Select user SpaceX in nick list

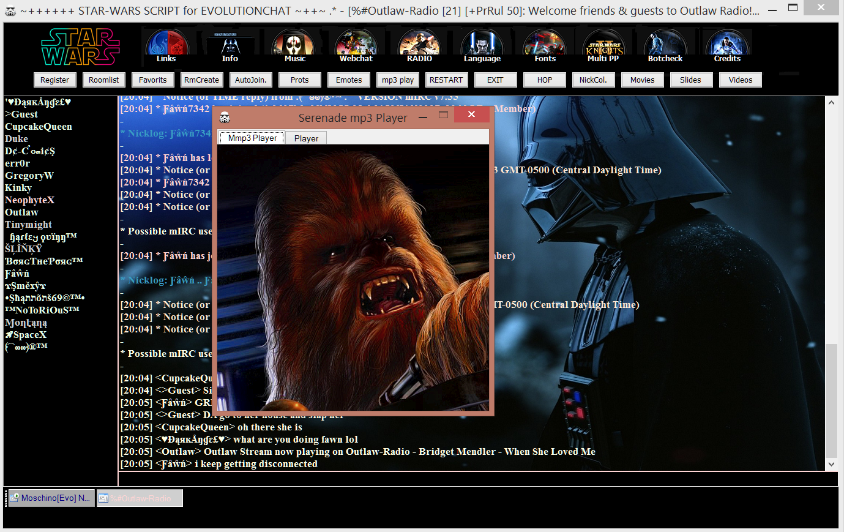[26, 335]
